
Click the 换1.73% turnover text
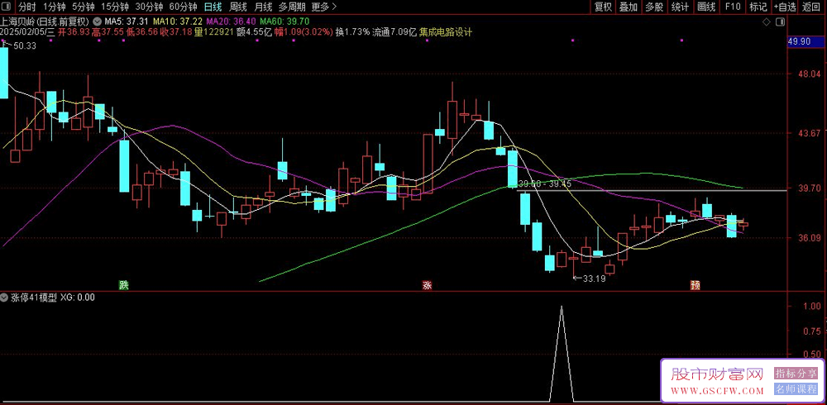click(353, 32)
